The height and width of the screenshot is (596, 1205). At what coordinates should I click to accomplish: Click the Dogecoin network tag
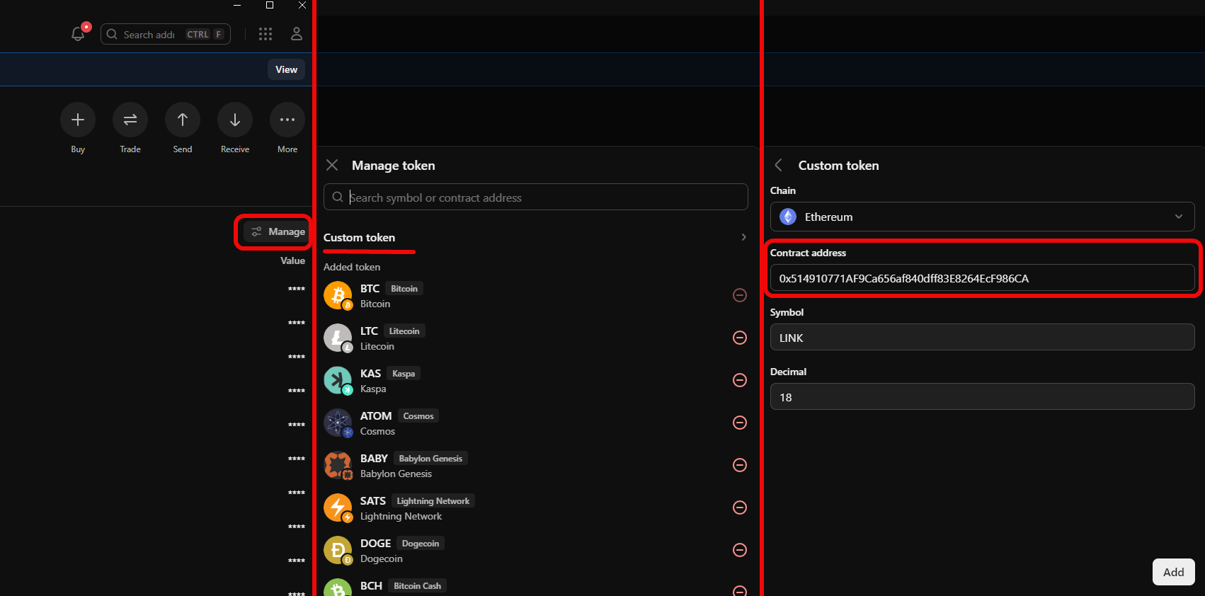coord(421,544)
